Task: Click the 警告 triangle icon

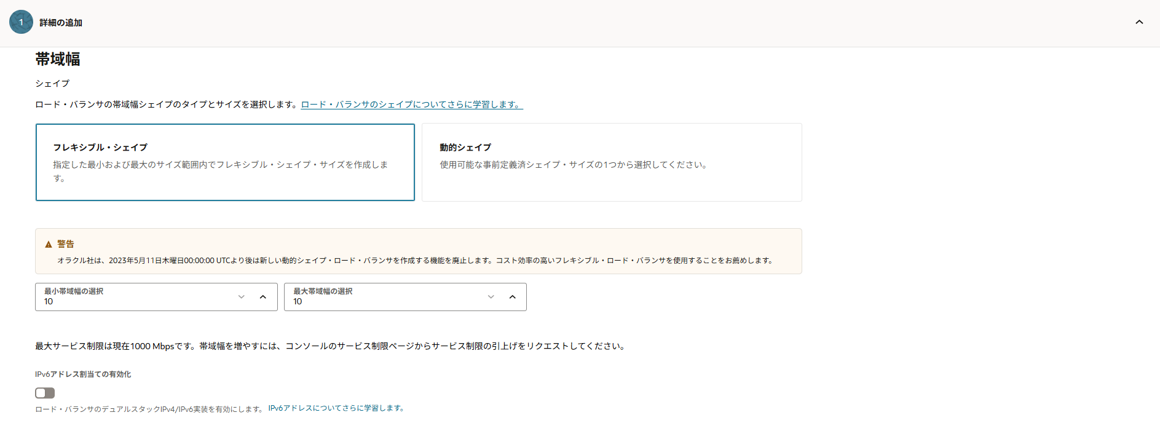Action: click(x=49, y=244)
